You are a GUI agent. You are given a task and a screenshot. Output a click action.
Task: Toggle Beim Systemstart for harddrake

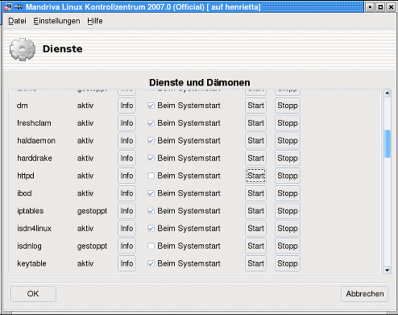[x=151, y=158]
